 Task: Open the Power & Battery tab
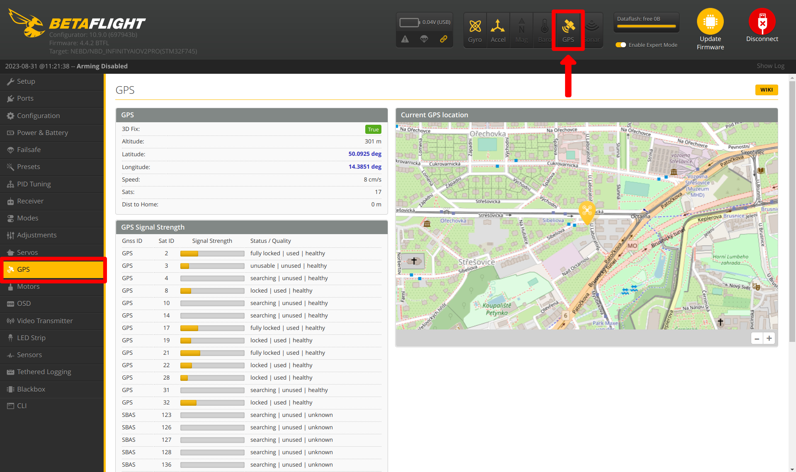pyautogui.click(x=52, y=133)
